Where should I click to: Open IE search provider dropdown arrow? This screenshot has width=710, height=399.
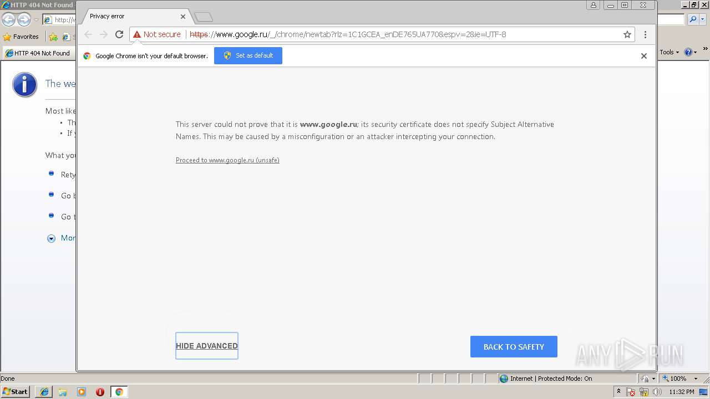[703, 19]
